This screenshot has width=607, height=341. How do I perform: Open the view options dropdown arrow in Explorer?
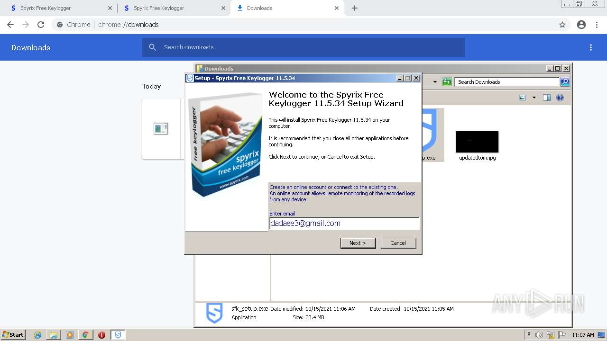(534, 98)
